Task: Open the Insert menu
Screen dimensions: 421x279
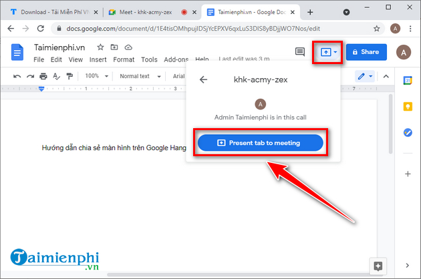Action: [98, 59]
